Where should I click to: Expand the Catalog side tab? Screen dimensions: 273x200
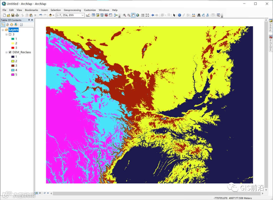point(271,26)
